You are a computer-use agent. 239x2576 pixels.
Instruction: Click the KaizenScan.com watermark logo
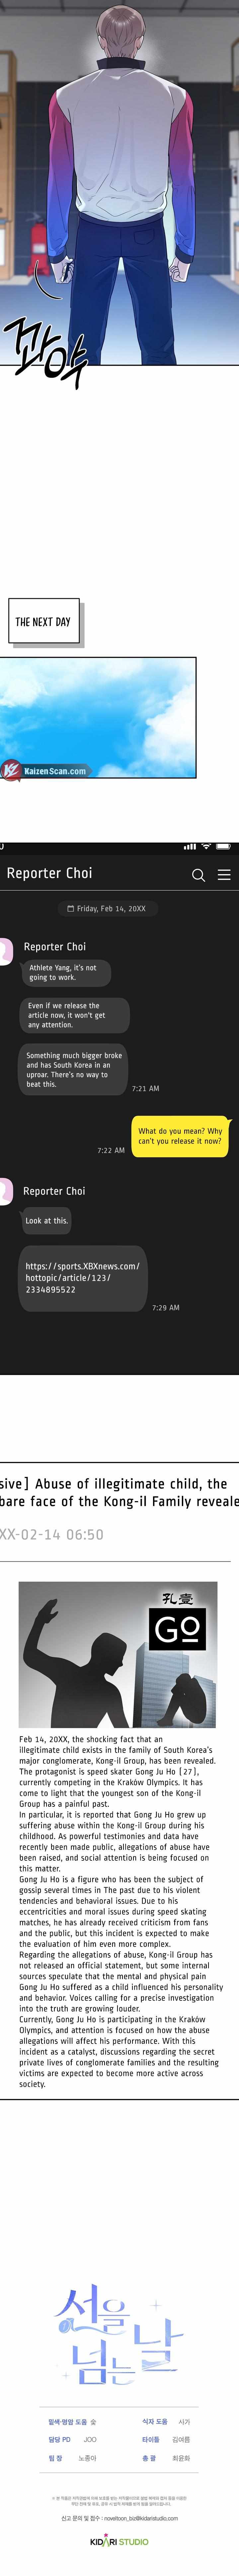pyautogui.click(x=44, y=770)
